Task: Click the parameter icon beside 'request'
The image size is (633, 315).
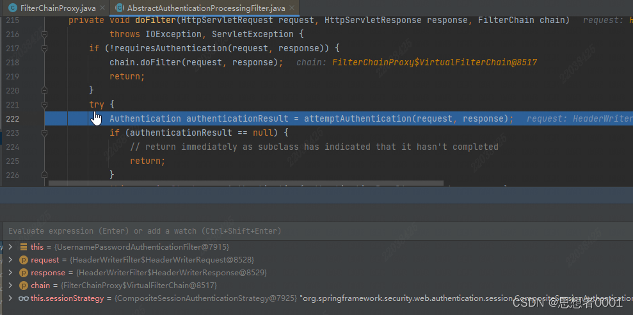Action: click(x=24, y=260)
